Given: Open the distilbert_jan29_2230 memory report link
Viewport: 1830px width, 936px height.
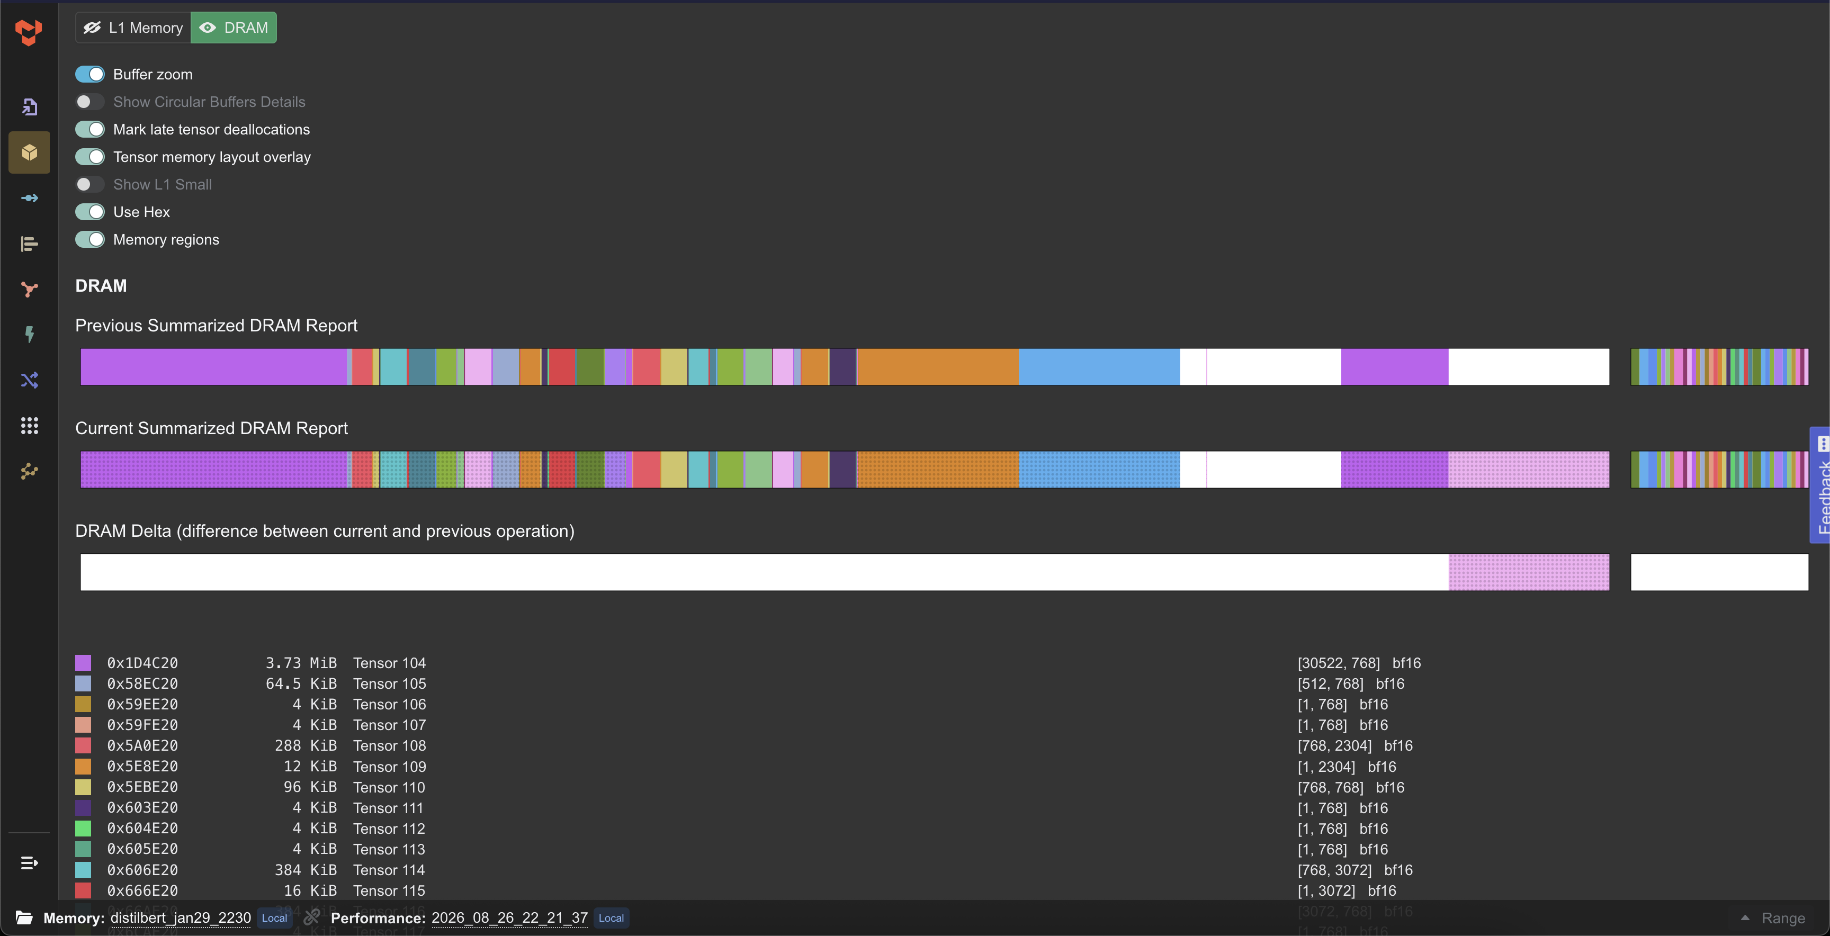Looking at the screenshot, I should click(181, 917).
